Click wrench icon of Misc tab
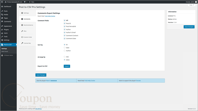 [x=22, y=31]
